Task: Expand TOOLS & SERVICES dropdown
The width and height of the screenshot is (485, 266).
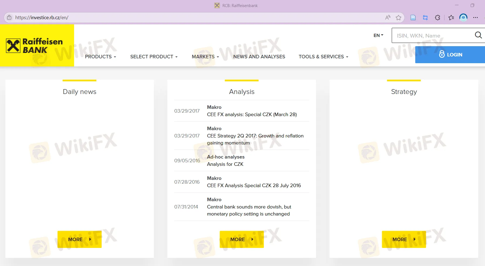Action: click(323, 57)
